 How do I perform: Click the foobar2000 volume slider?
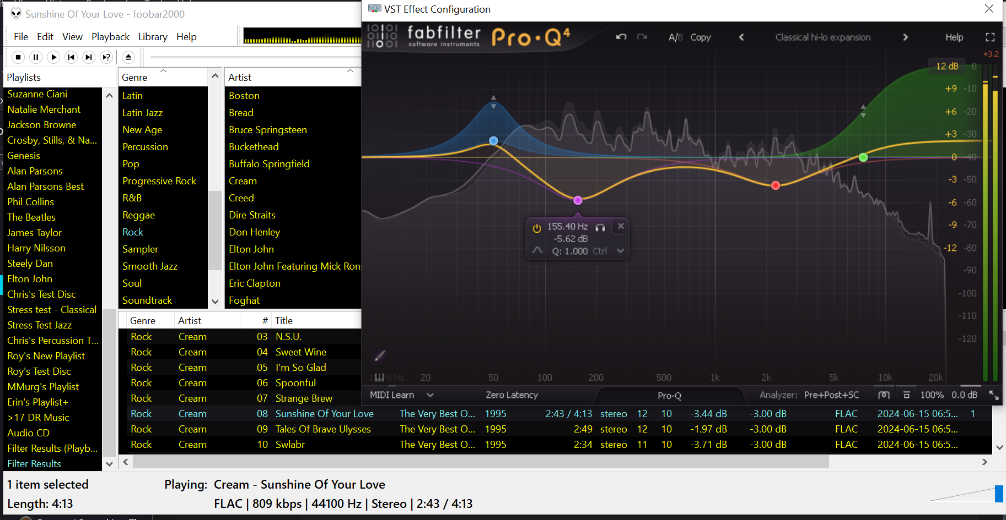point(966,494)
